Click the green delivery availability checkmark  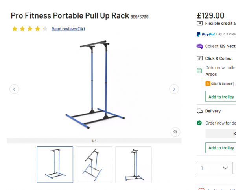(x=199, y=123)
